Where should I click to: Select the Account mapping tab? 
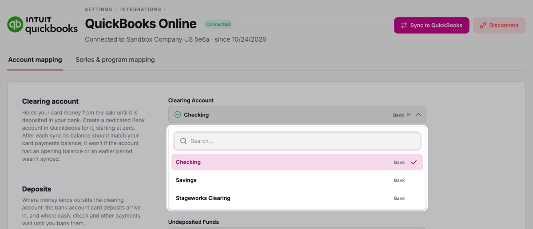35,60
